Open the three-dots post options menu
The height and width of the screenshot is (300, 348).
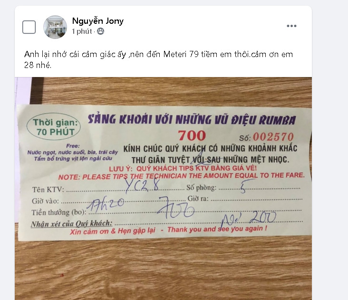291,26
